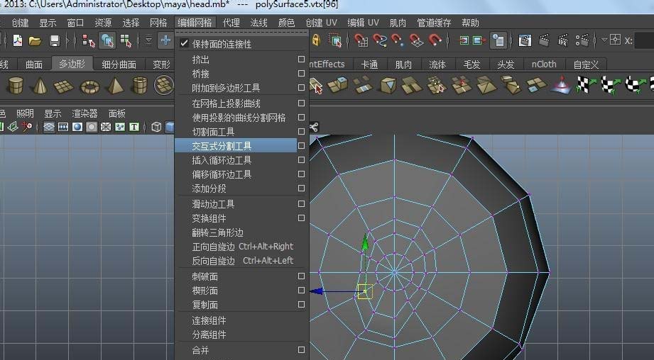Click the New Scene icon

coord(18,40)
